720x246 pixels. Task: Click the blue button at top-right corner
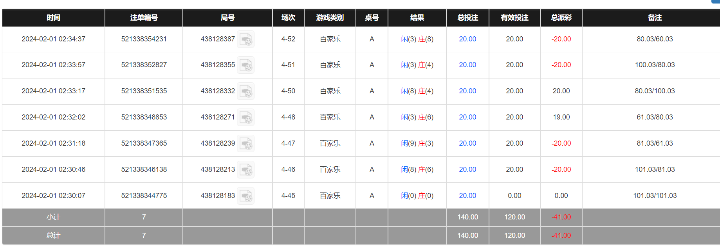tap(716, 2)
